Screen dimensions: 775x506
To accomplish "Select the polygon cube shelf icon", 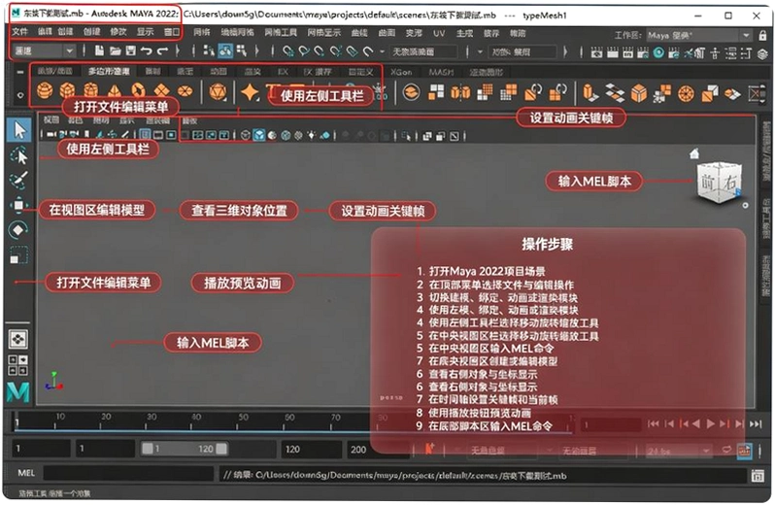I will click(68, 91).
